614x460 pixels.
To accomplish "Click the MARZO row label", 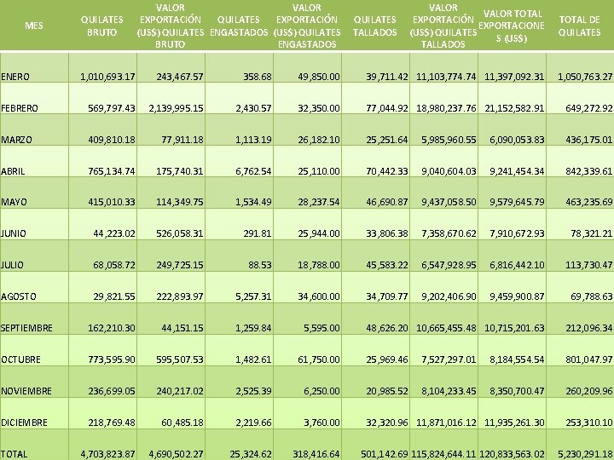I will pyautogui.click(x=16, y=140).
